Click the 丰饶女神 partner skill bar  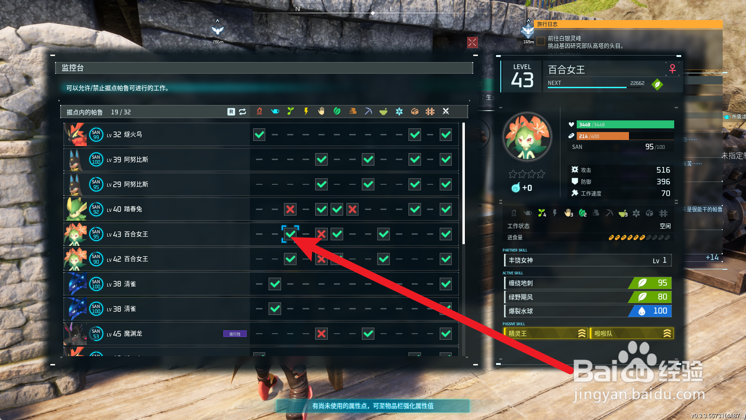(x=588, y=260)
